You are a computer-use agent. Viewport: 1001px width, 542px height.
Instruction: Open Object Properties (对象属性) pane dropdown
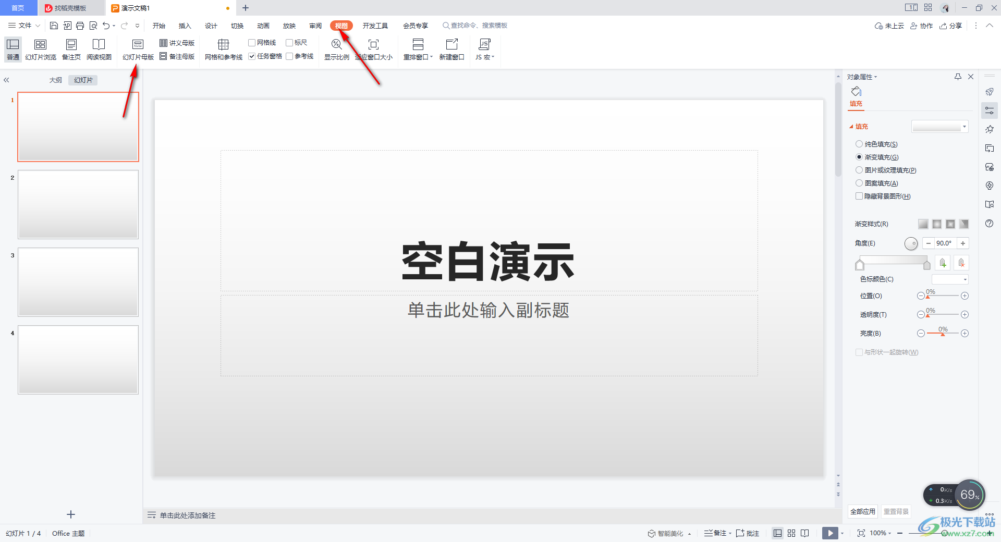point(862,77)
